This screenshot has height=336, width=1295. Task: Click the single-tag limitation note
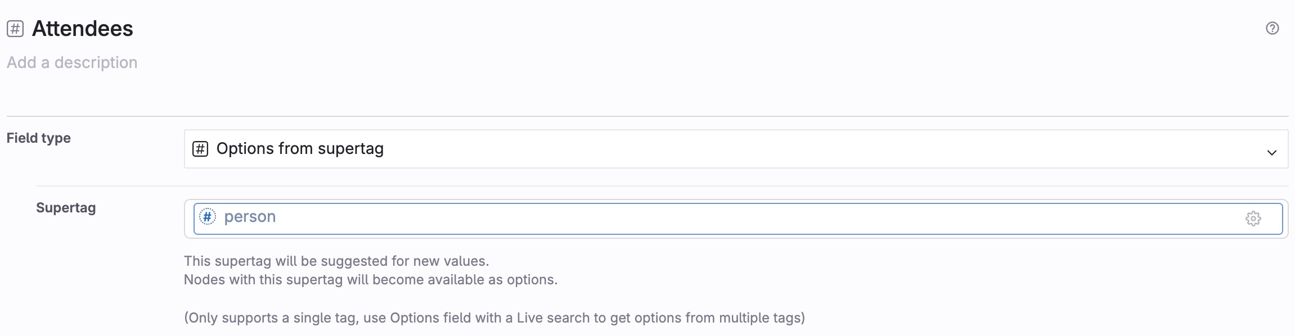[x=494, y=318]
